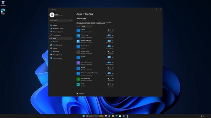This screenshot has width=211, height=118.
Task: Click the Microsoft OneDrive app icon
Action: (78, 41)
